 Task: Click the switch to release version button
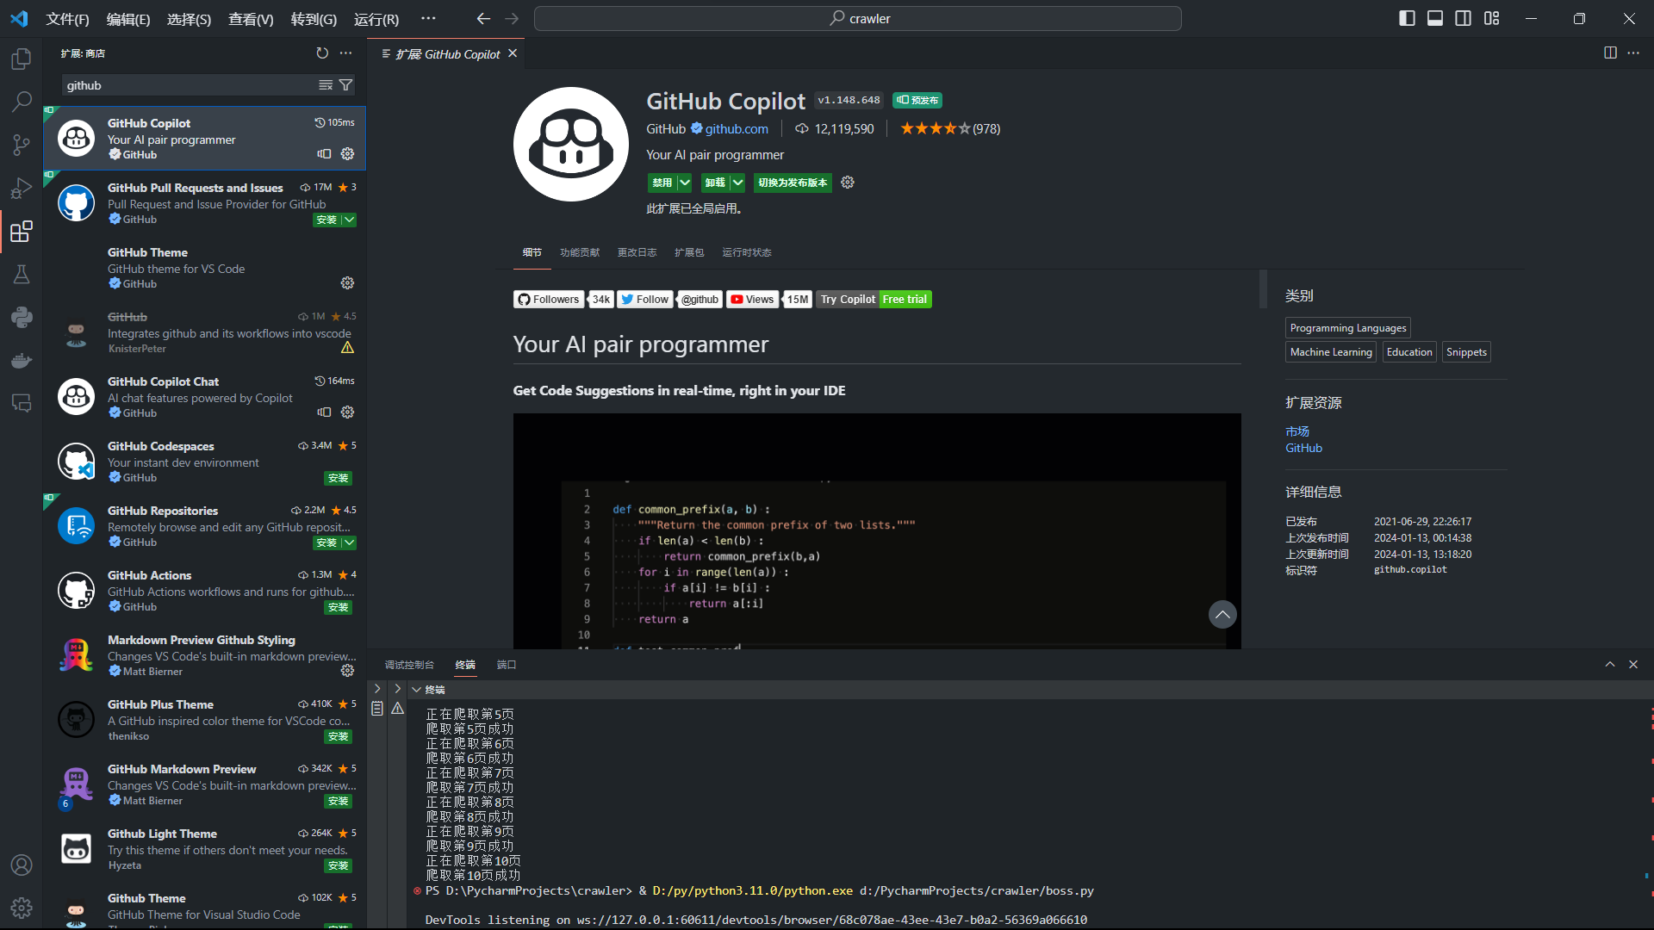793,183
